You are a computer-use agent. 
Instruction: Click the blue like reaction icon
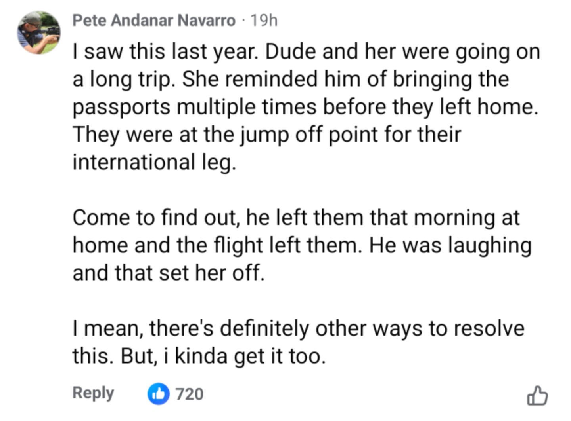click(x=159, y=394)
